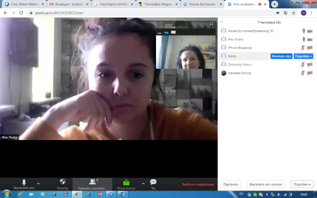Open a new browser tab
Viewport: 317px width, 198px height.
pos(274,4)
